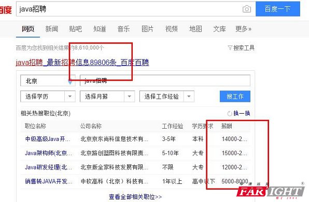Open the 音乐 tab
The height and width of the screenshot is (202, 309).
click(123, 29)
